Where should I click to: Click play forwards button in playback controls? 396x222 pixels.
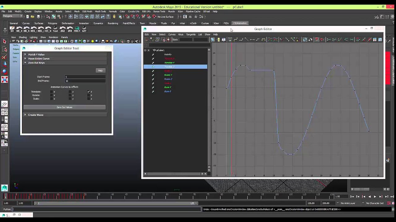[375, 196]
